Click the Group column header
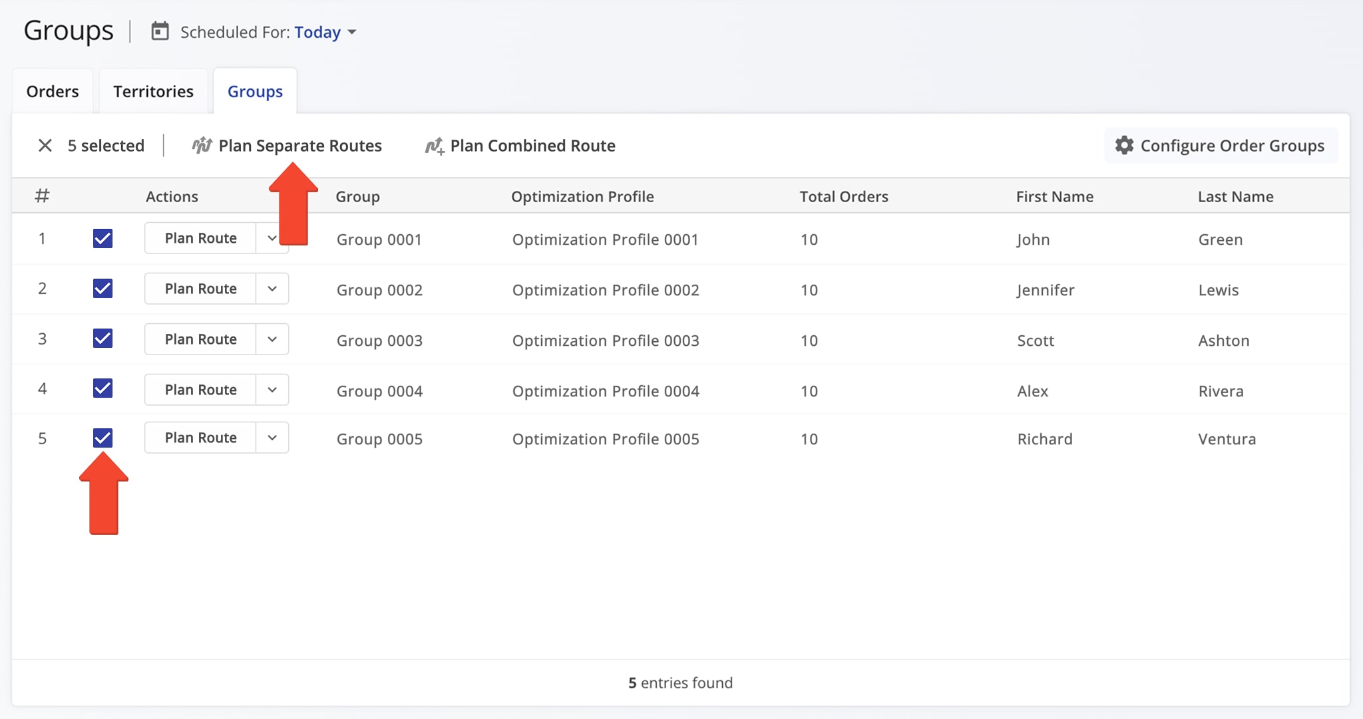The width and height of the screenshot is (1363, 719). click(357, 196)
